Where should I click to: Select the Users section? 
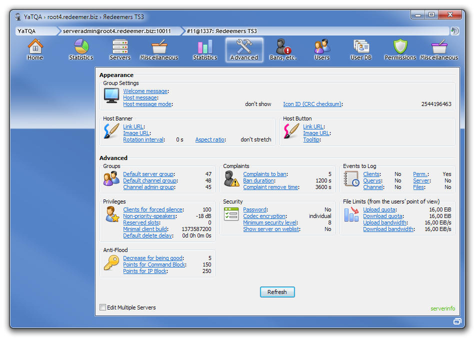pos(321,49)
